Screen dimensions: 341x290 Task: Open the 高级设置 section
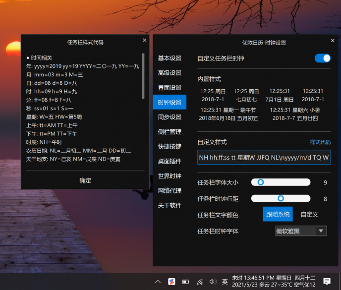pyautogui.click(x=170, y=73)
